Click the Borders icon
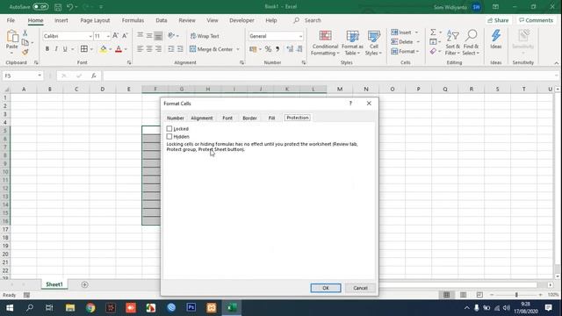 pyautogui.click(x=84, y=49)
